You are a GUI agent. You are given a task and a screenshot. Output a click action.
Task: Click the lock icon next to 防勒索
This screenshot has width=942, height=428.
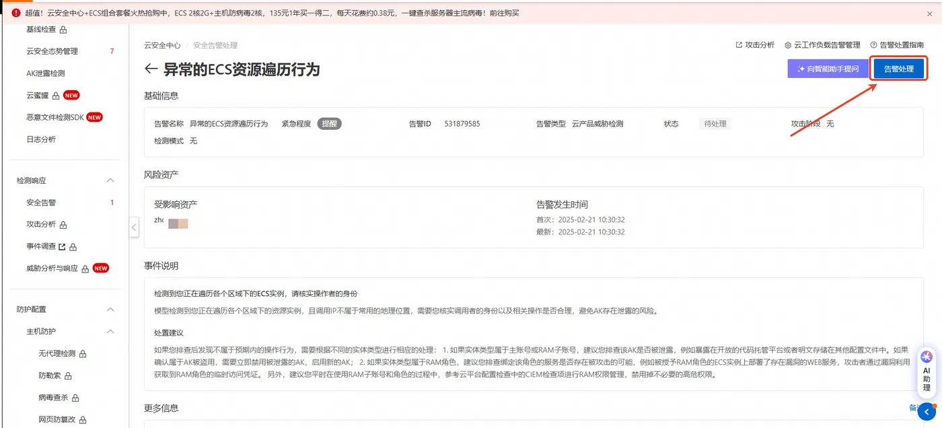tap(68, 376)
